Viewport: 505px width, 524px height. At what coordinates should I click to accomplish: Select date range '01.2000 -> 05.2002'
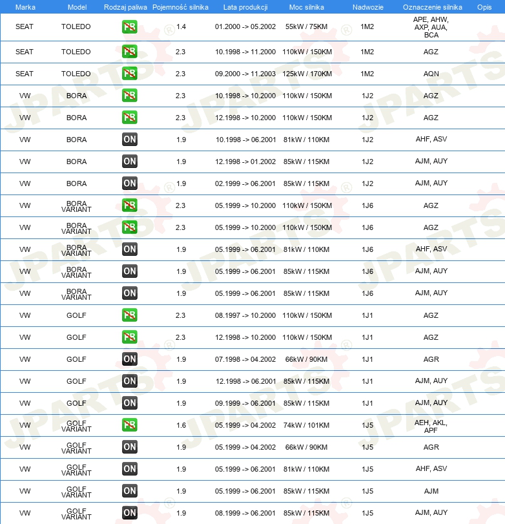[x=245, y=26]
